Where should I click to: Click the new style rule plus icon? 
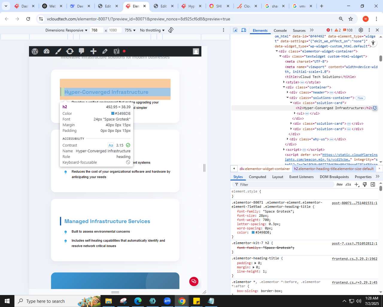point(357,185)
